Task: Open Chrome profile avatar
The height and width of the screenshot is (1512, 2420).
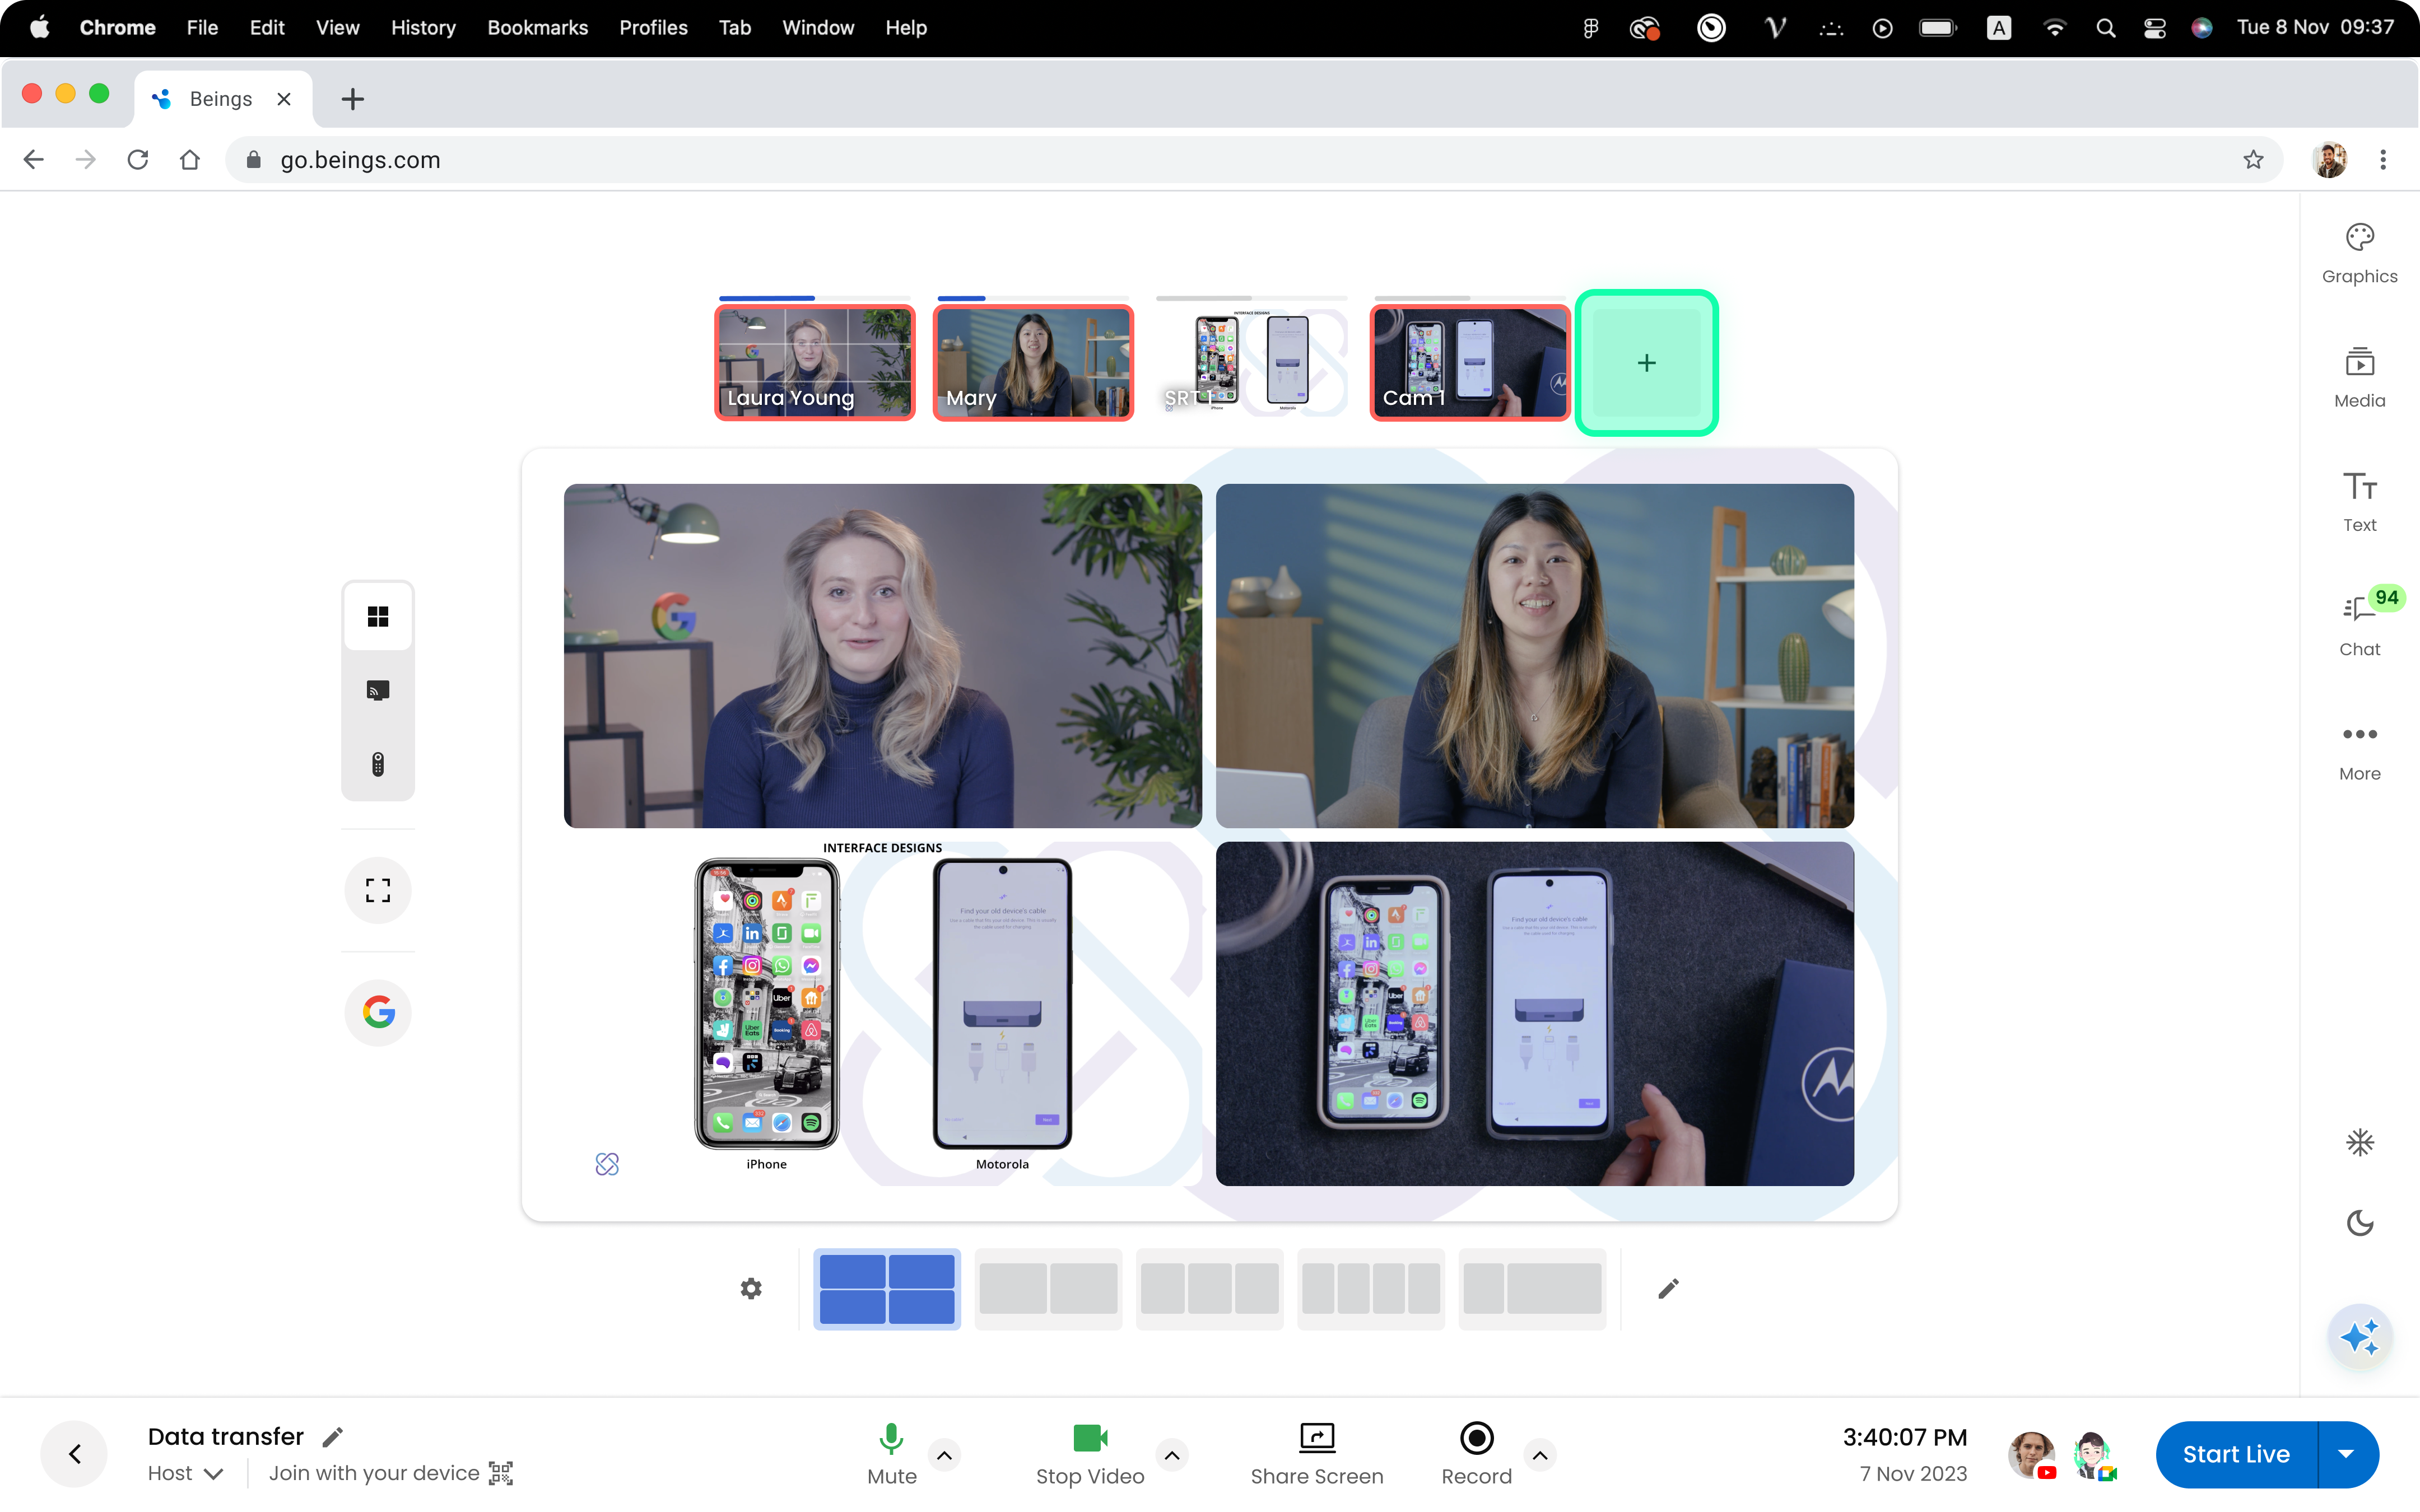Action: 2330,160
